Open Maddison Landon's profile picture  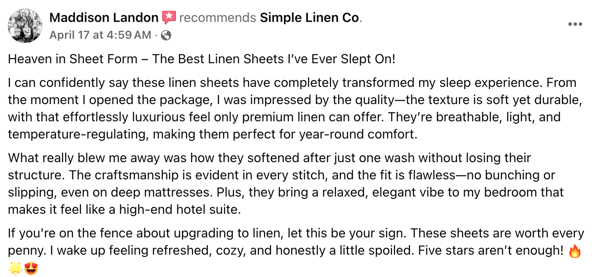click(25, 25)
